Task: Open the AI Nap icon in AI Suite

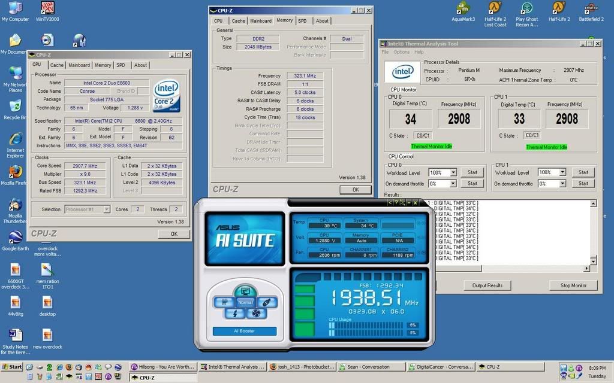Action: coord(267,302)
